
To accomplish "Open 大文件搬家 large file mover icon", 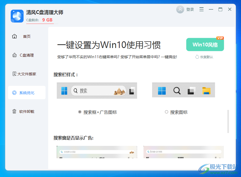I will tap(14, 74).
